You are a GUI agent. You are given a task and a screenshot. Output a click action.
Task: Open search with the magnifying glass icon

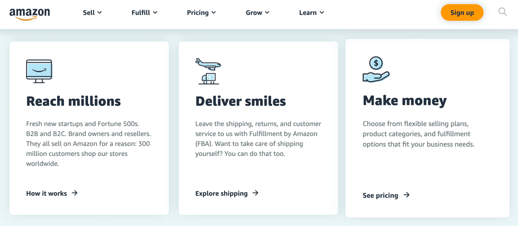point(502,12)
